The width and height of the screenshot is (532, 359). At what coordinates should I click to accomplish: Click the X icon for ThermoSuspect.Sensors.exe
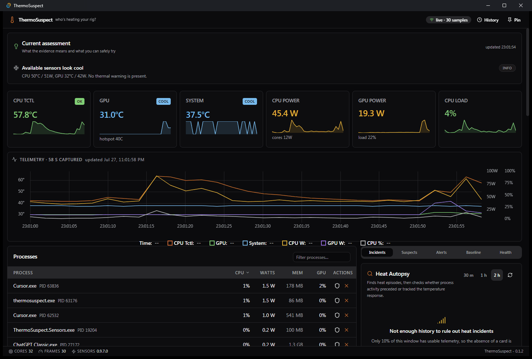tap(347, 330)
